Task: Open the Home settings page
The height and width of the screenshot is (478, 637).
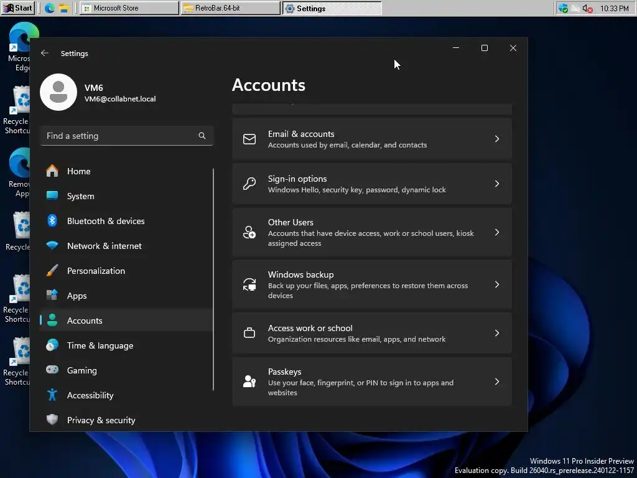Action: pyautogui.click(x=126, y=171)
